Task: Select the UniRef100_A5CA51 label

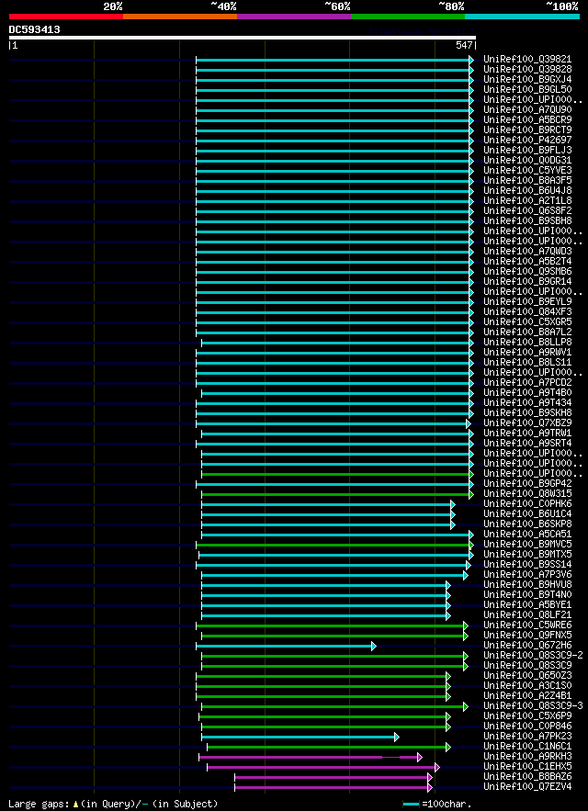Action: pyautogui.click(x=527, y=535)
